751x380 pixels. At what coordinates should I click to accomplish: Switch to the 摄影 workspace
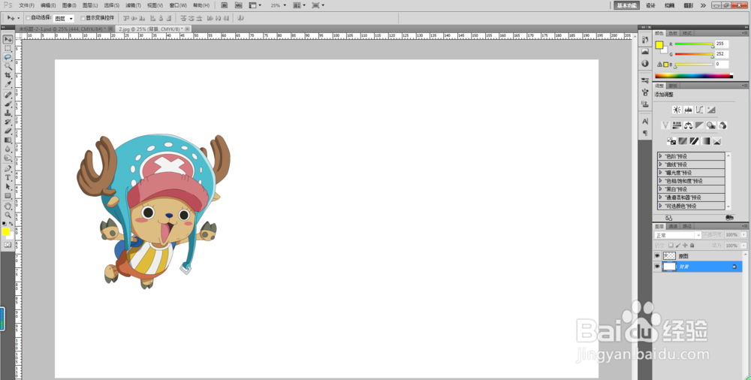(x=688, y=5)
